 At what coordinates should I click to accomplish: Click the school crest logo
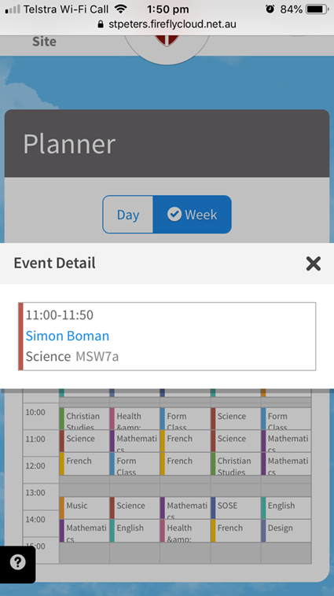pyautogui.click(x=167, y=42)
